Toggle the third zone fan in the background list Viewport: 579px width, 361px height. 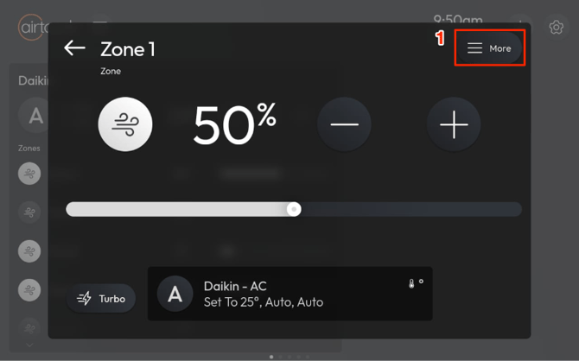click(x=29, y=250)
